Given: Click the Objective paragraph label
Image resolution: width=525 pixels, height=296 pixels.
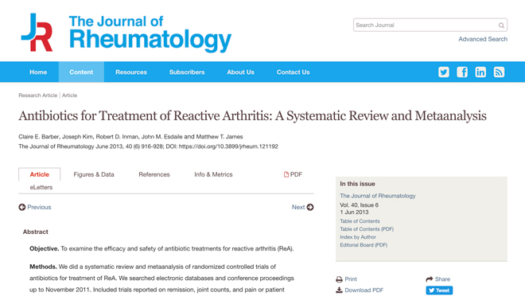Looking at the screenshot, I should tap(45, 249).
